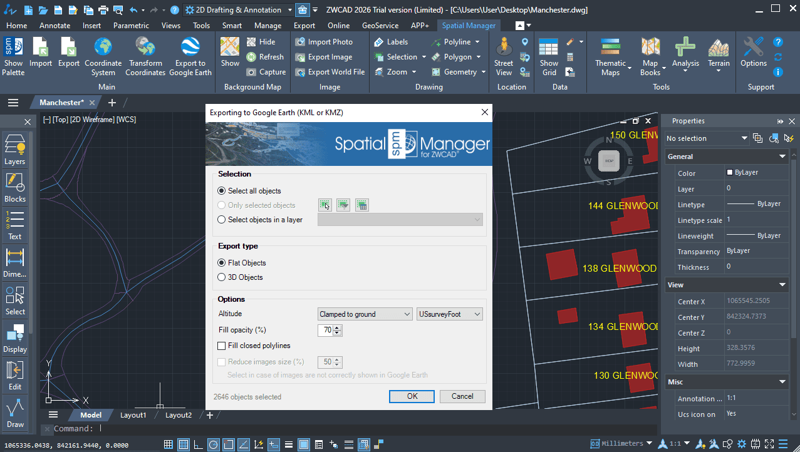Click OK in the export dialog
Image resolution: width=800 pixels, height=452 pixels.
coord(412,396)
